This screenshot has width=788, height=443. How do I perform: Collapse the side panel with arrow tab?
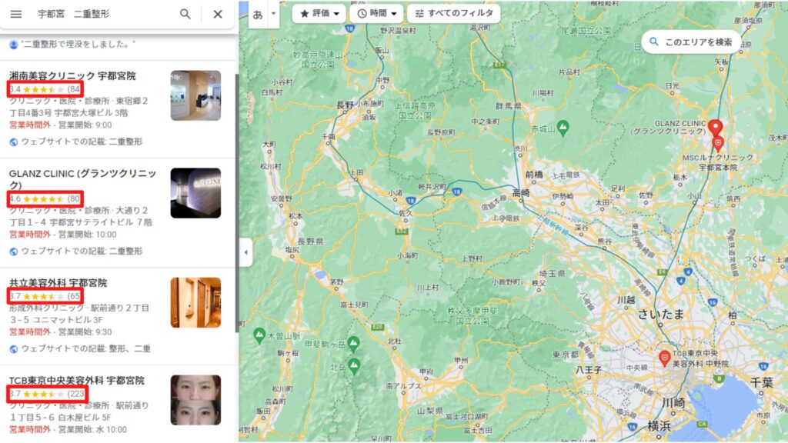[x=245, y=252]
